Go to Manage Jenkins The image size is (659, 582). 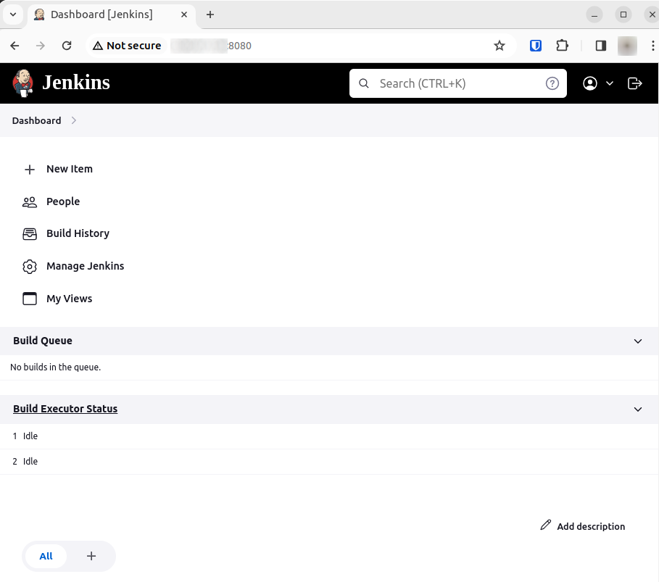[85, 266]
